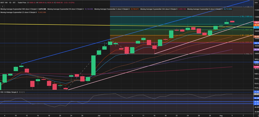
Task: Select Moving Average Exponential 244 indicator label
Action: point(159,9)
